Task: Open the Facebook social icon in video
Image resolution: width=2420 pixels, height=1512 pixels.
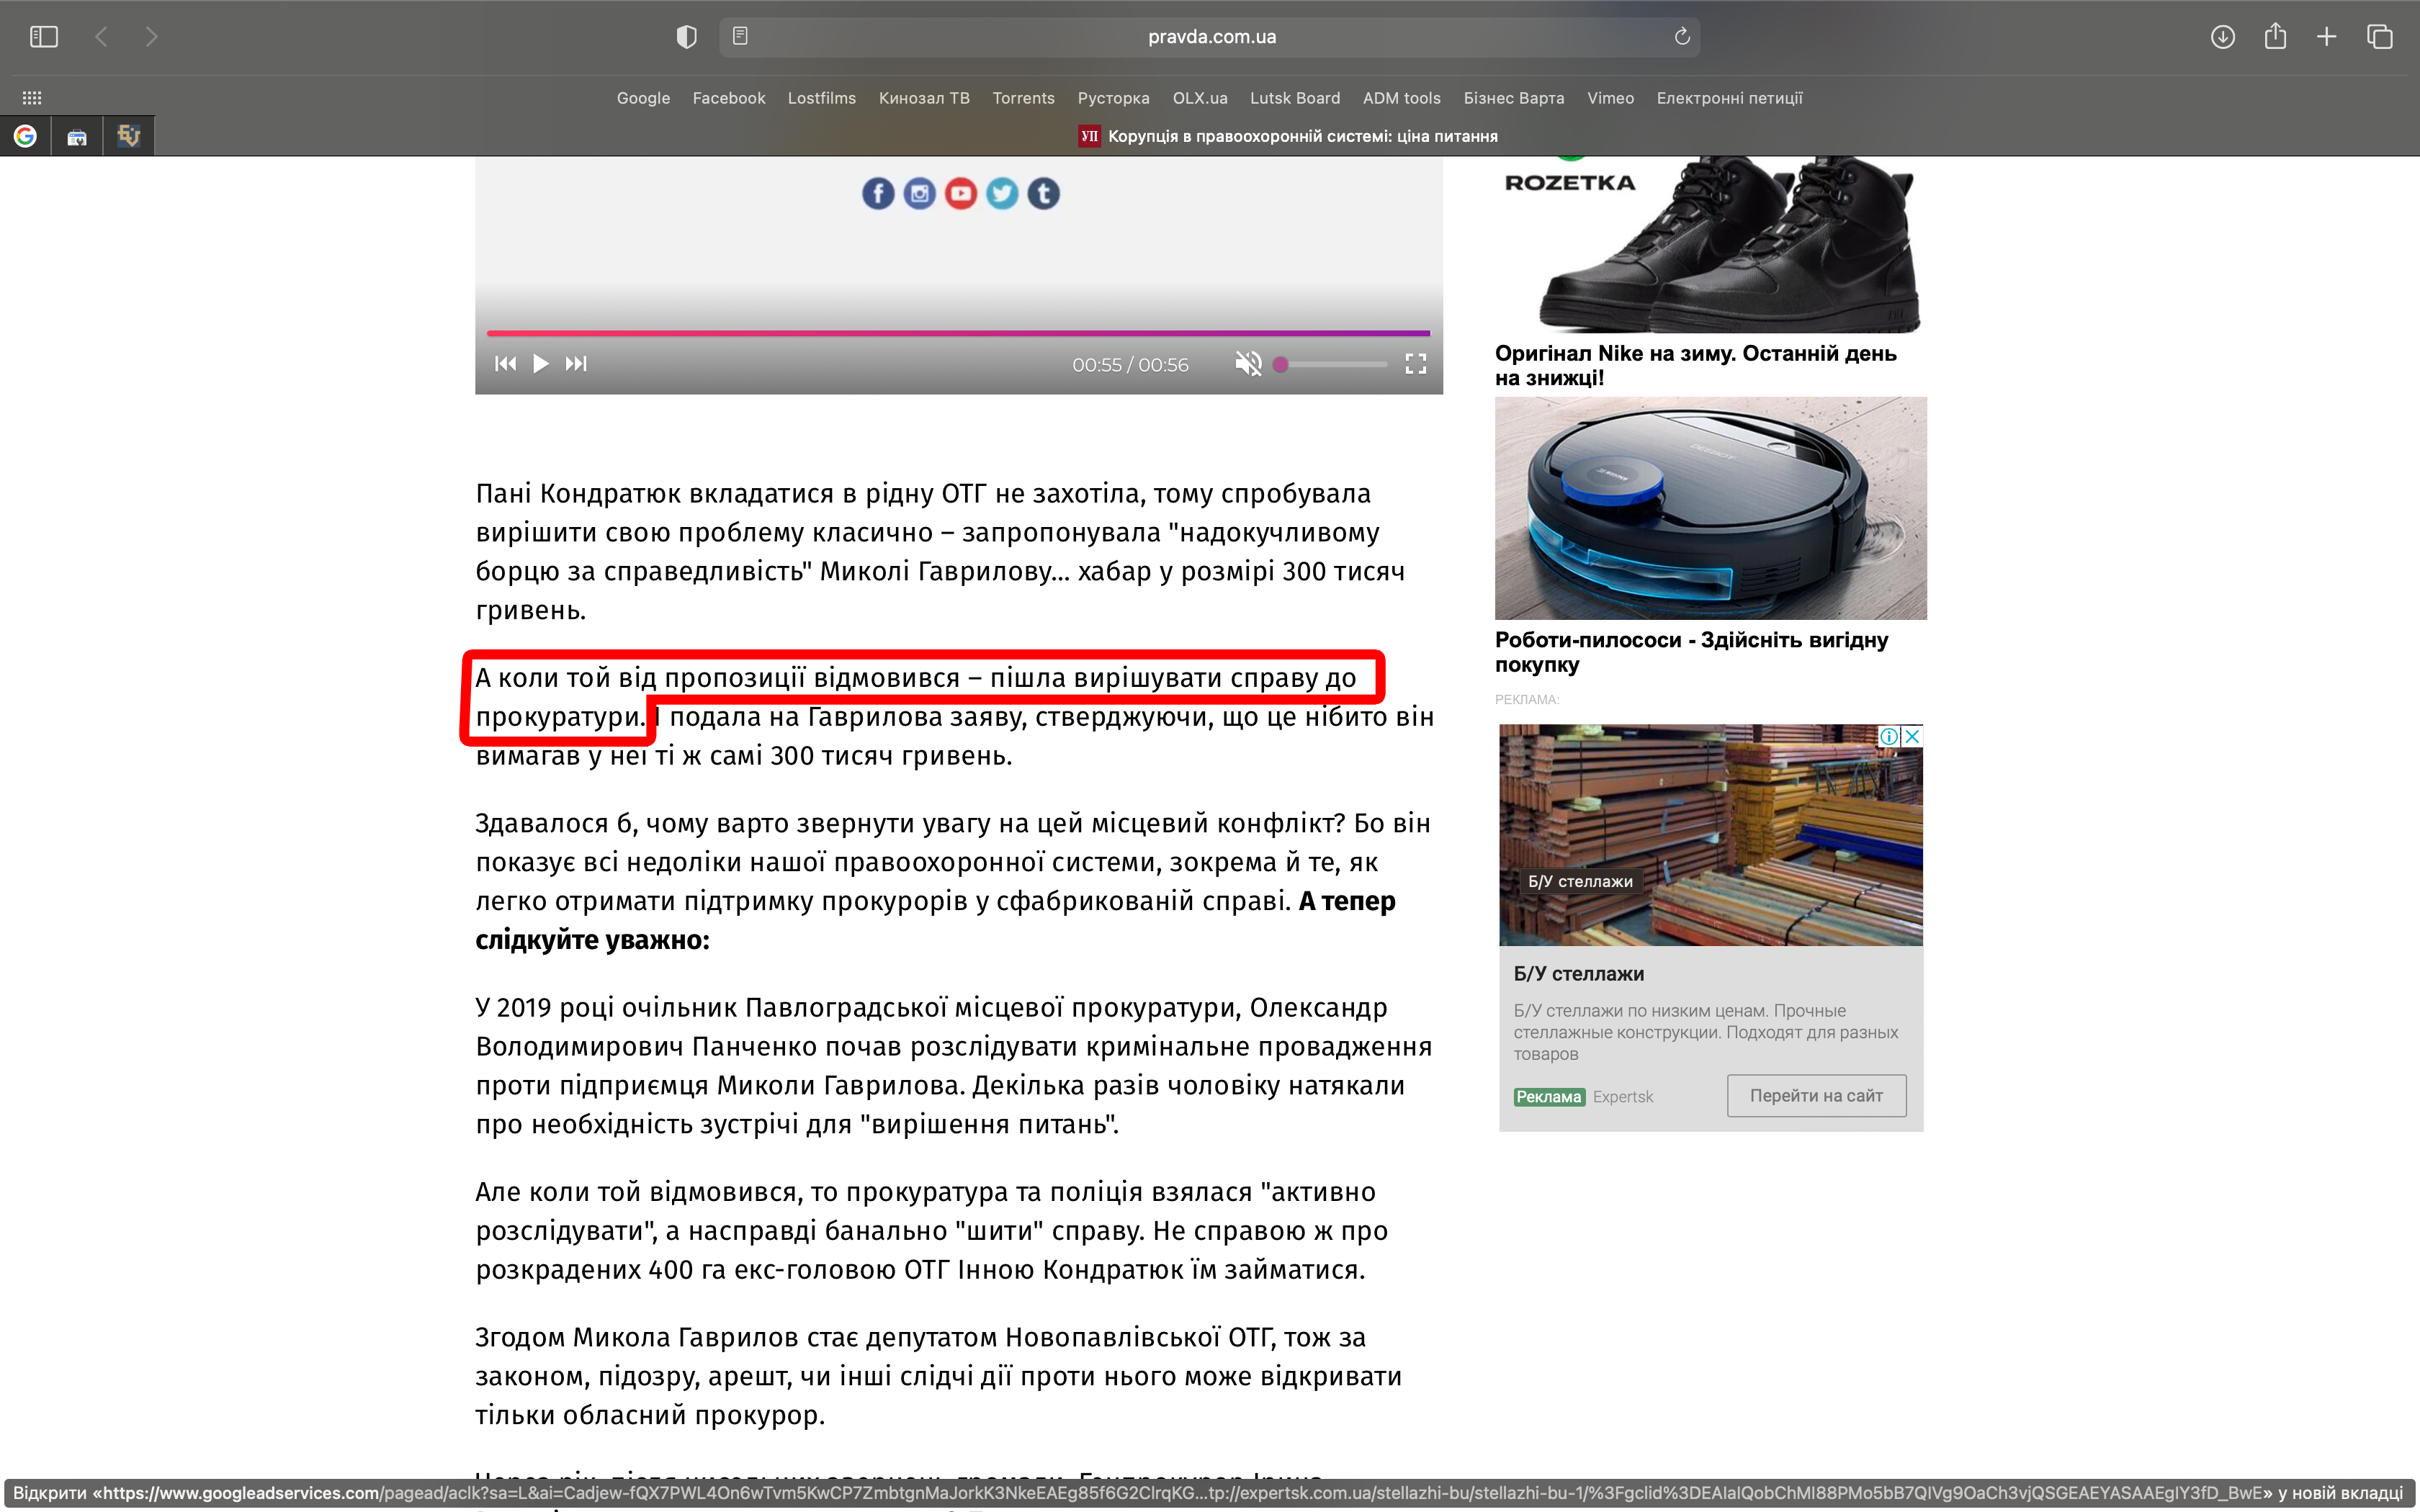Action: (878, 193)
